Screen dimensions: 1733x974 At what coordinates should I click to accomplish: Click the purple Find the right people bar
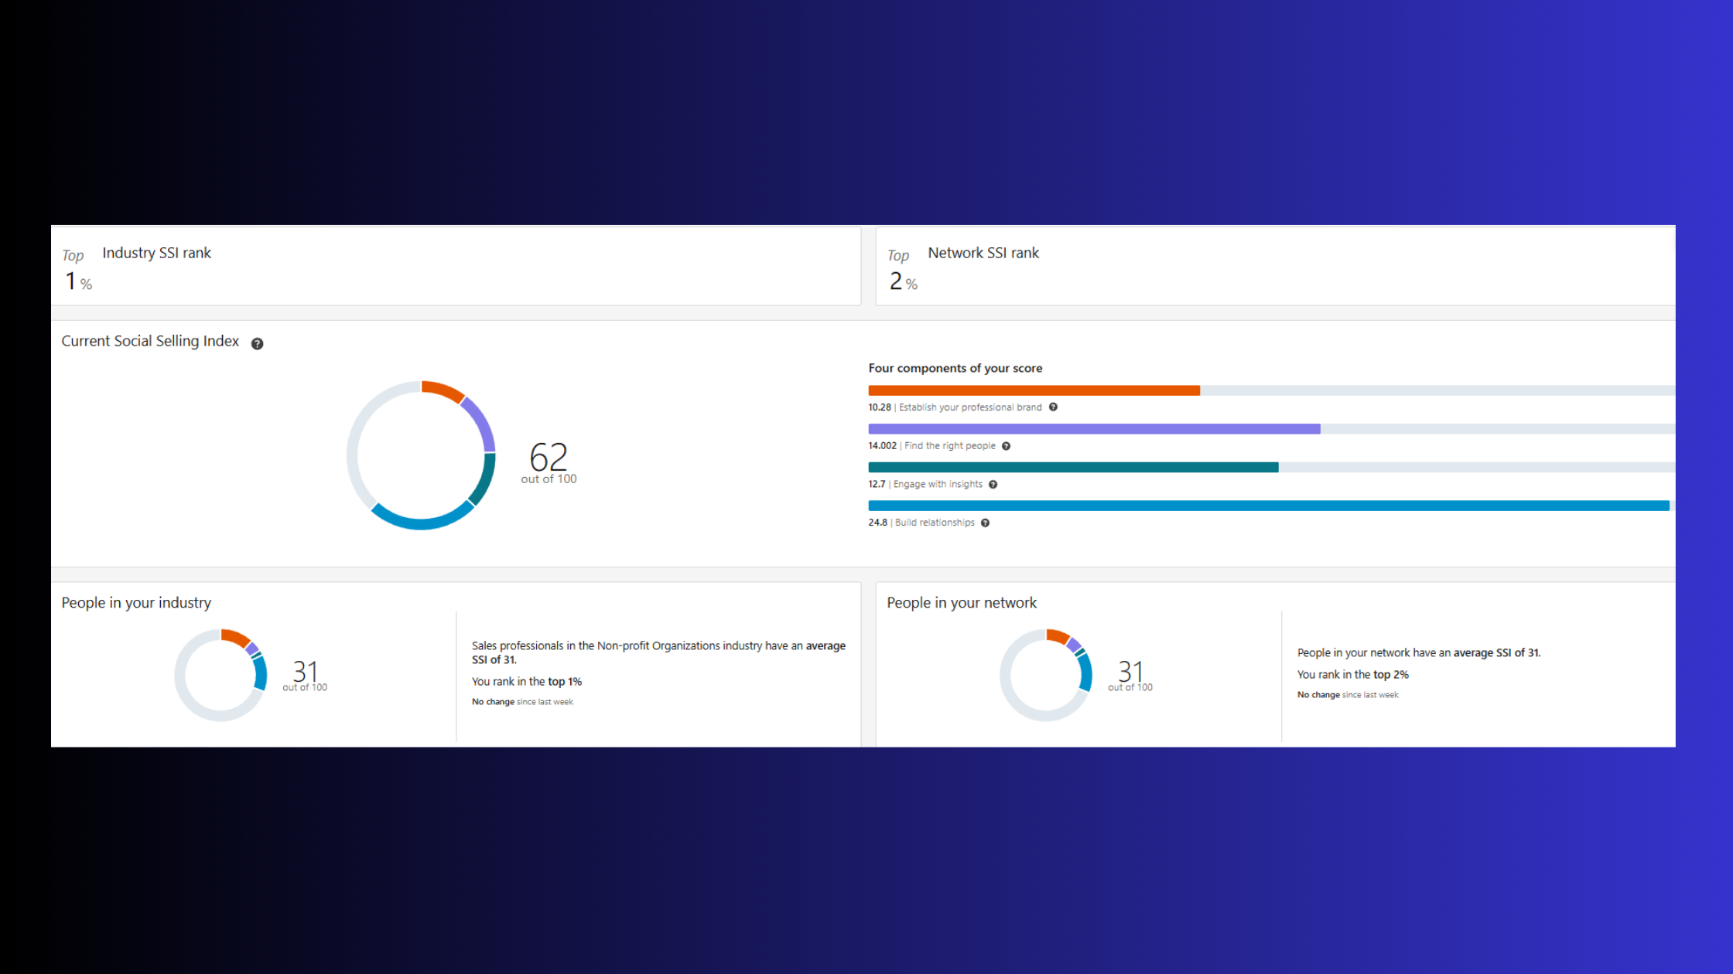(1094, 429)
